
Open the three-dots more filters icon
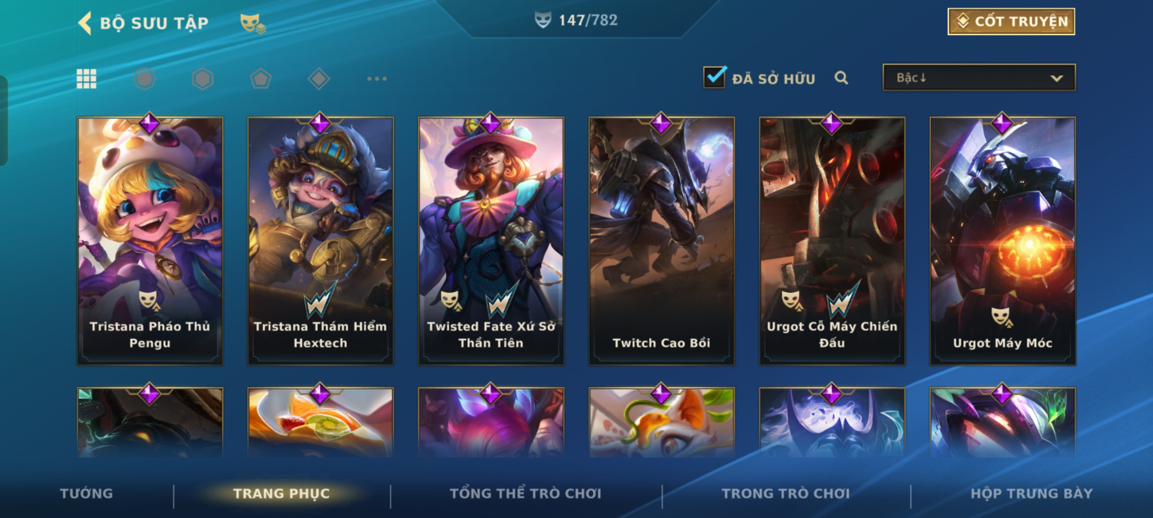(x=377, y=79)
